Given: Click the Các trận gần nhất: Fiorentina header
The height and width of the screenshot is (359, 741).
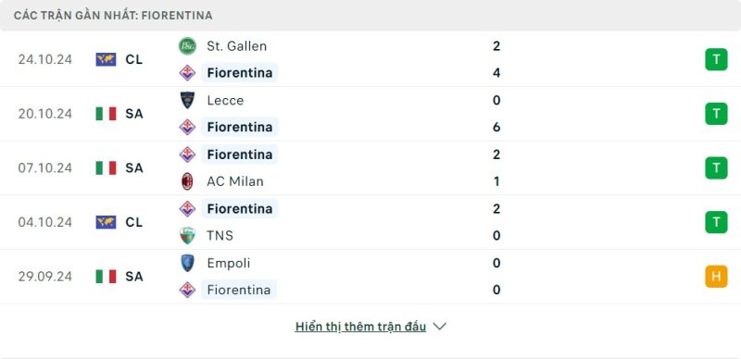Looking at the screenshot, I should (x=113, y=16).
